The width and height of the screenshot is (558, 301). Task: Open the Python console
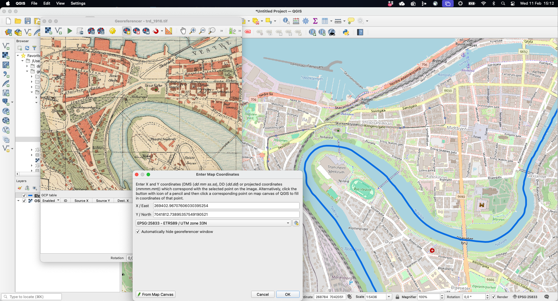click(346, 32)
